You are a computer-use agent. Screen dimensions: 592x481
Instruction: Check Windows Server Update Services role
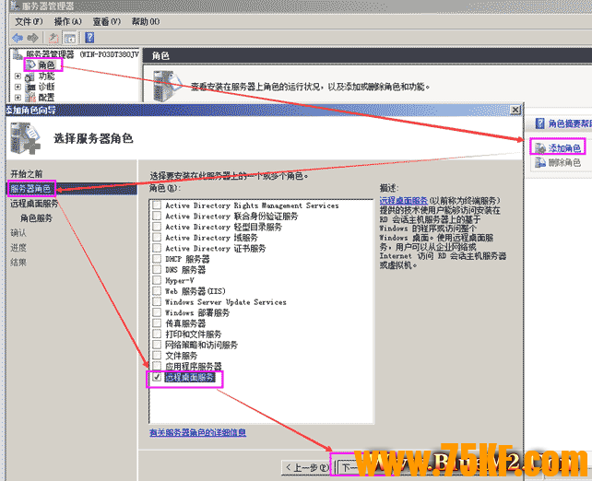click(157, 302)
